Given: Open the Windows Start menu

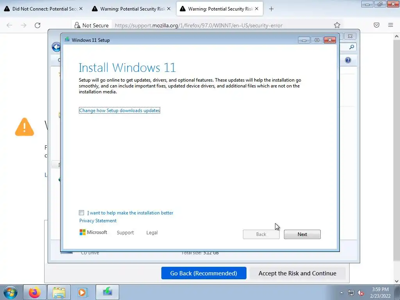Looking at the screenshot, I should pos(11,292).
